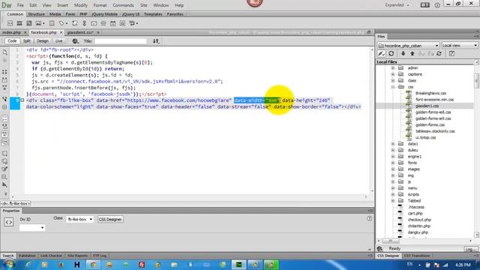Screen dimensions: 480x270
Task: Open the site selector hoconline_php_coban dropdown
Action: pyautogui.click(x=408, y=45)
